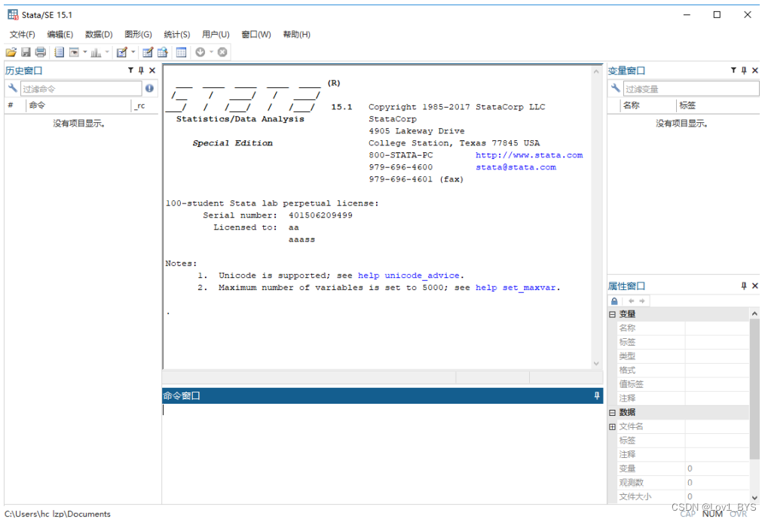Click the 标签 column header in 变量窗口
The height and width of the screenshot is (519, 768).
pos(718,105)
